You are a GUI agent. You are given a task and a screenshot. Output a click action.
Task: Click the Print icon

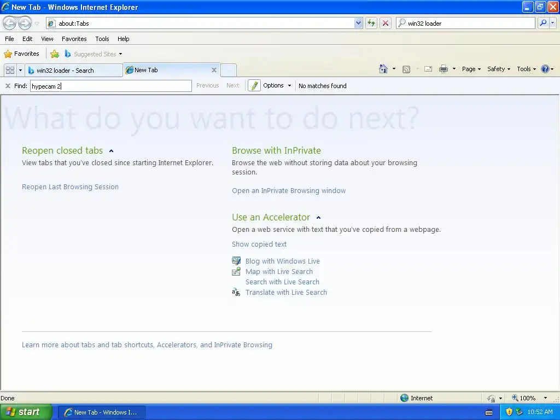(x=443, y=69)
